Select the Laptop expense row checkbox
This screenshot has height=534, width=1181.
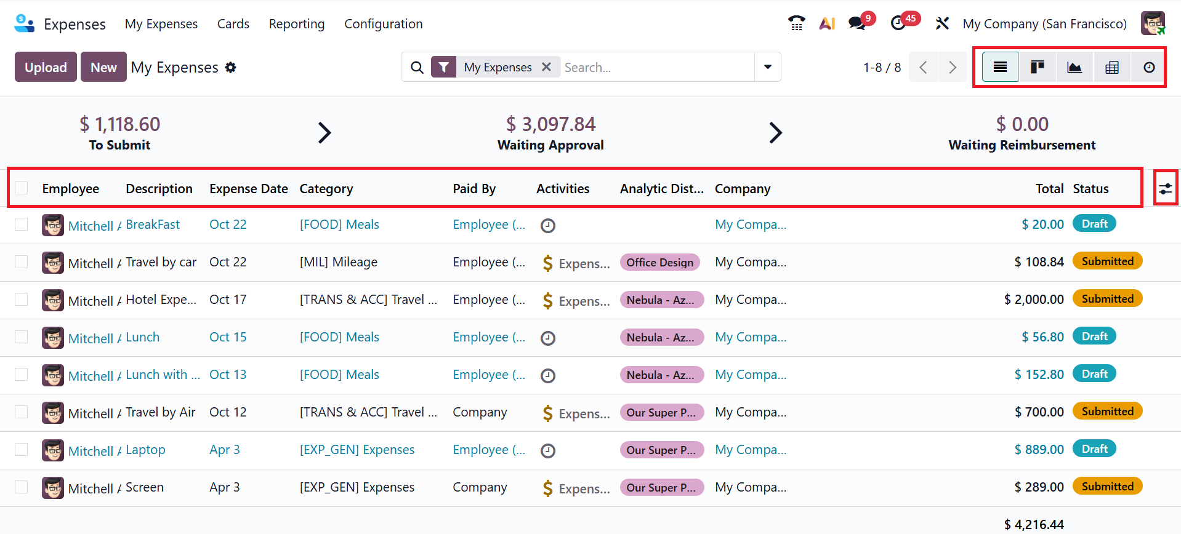[x=22, y=450]
